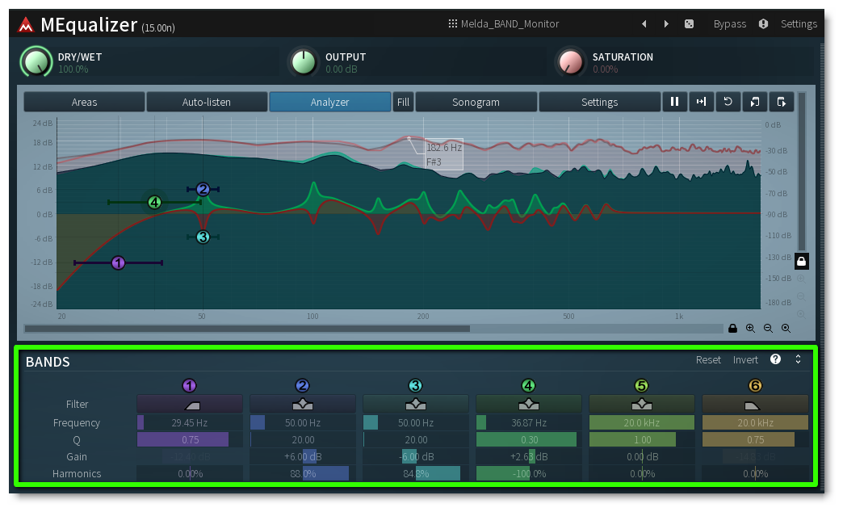This screenshot has width=843, height=512.
Task: Zoom out on the graph horizontally
Action: click(768, 328)
